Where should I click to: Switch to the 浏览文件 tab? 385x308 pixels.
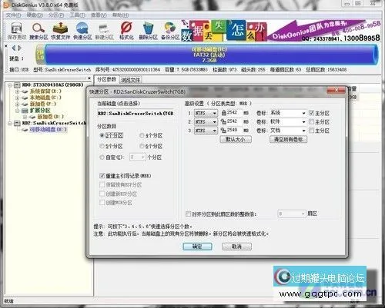pyautogui.click(x=131, y=80)
